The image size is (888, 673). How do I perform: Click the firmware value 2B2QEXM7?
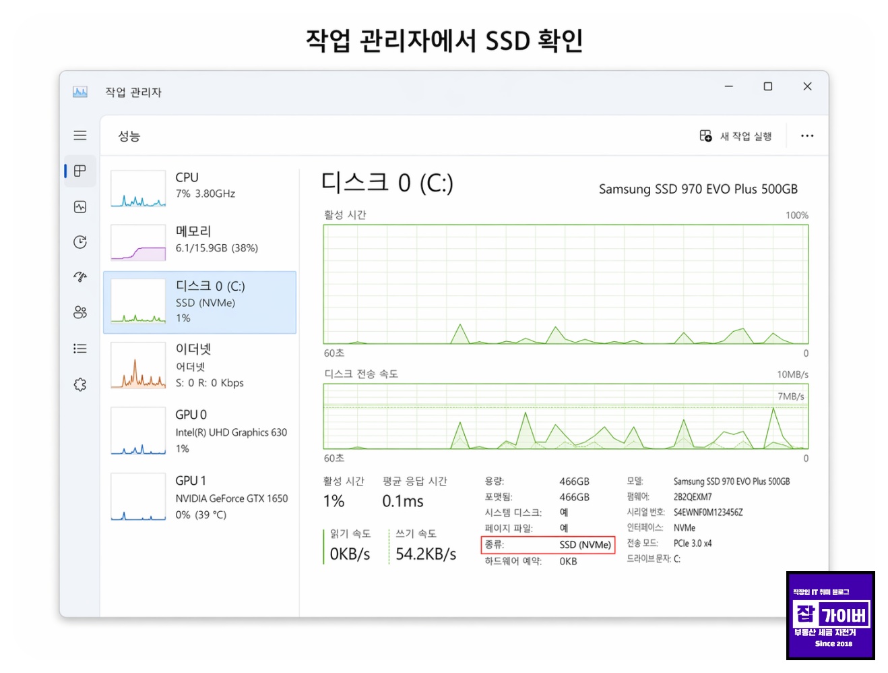point(693,497)
